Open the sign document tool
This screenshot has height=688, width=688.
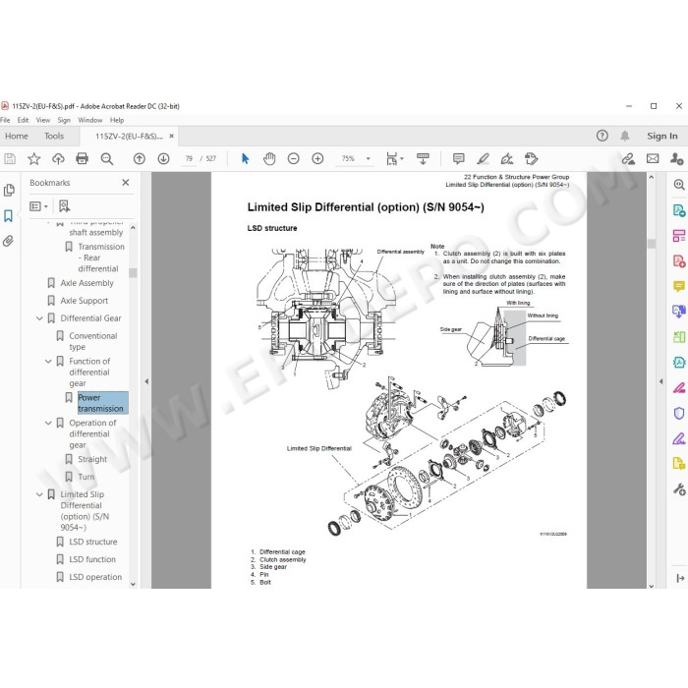click(507, 159)
